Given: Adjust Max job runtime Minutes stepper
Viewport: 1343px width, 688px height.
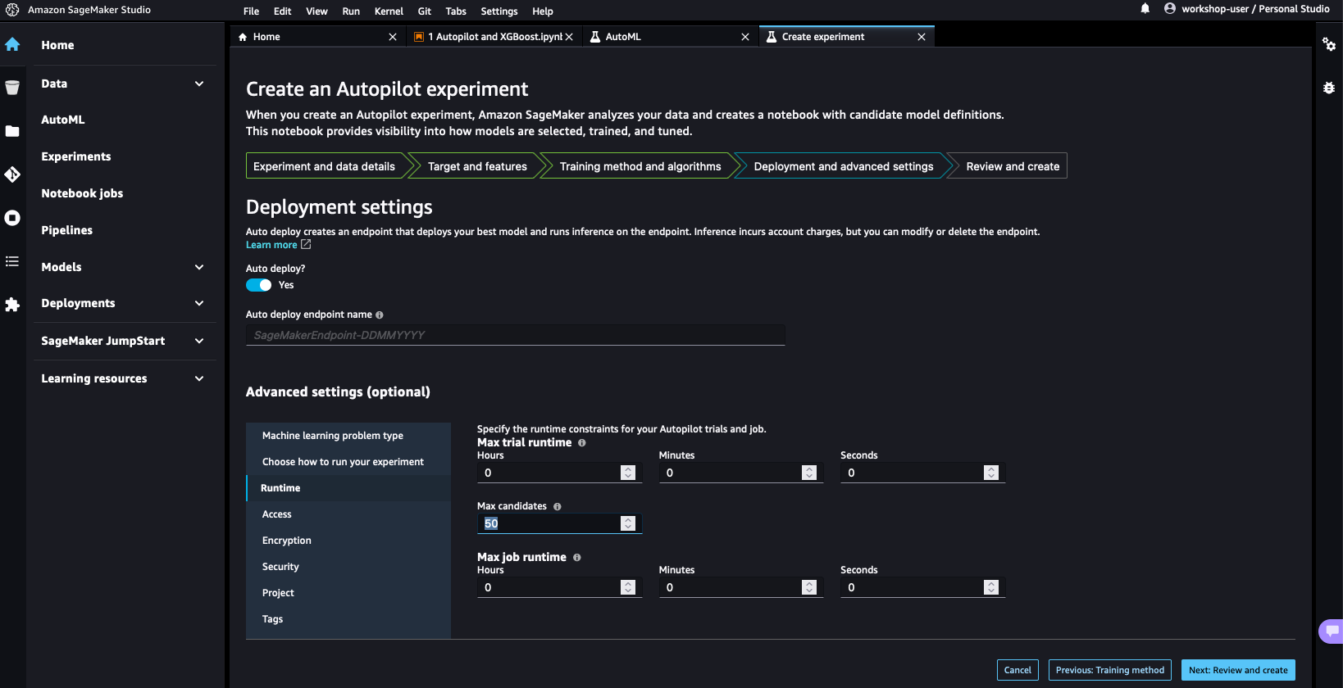Looking at the screenshot, I should point(809,587).
